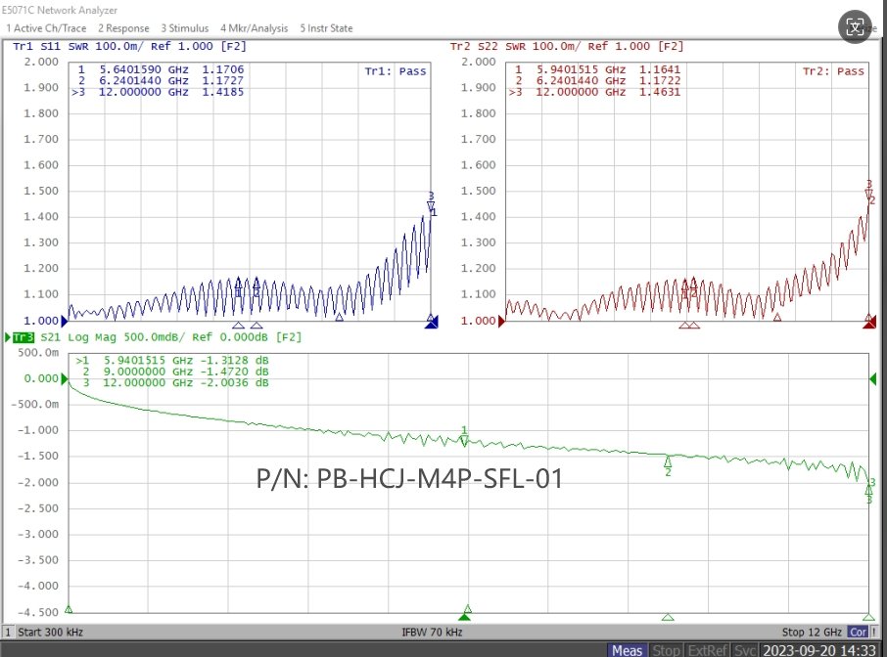Click the green marker 2 triangle on the S21 trace
887x657 pixels.
[668, 461]
